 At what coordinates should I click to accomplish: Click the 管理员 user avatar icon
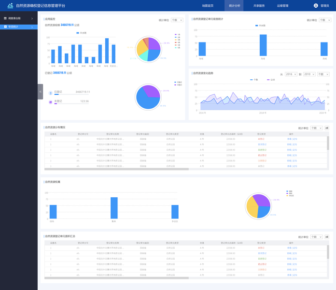[316, 6]
